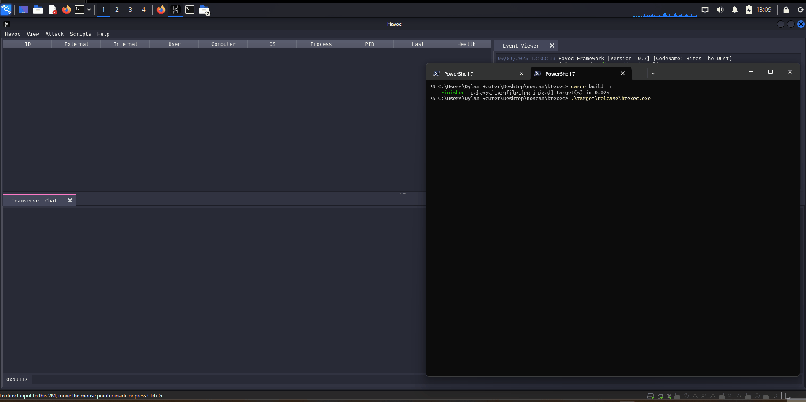Screen dimensions: 806x402
Task: Switch to the first PowerShell 7 tab
Action: pos(479,74)
